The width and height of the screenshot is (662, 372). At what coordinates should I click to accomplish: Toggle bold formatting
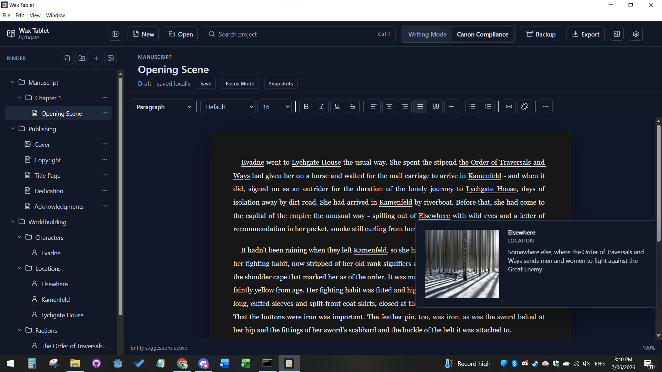tap(306, 106)
